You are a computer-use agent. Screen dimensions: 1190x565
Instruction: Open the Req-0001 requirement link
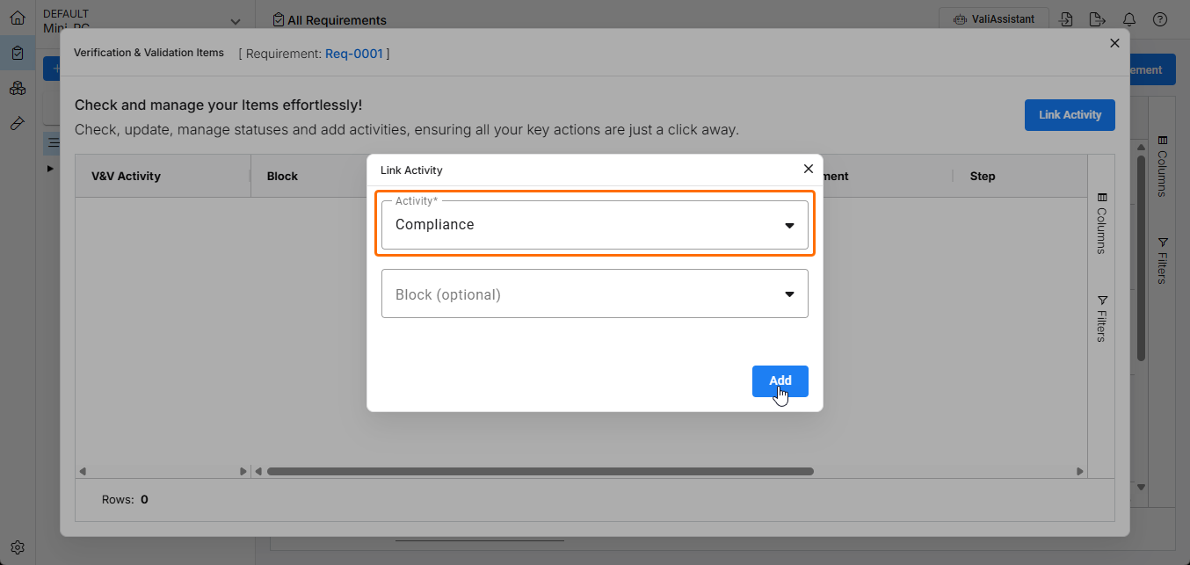(x=354, y=54)
